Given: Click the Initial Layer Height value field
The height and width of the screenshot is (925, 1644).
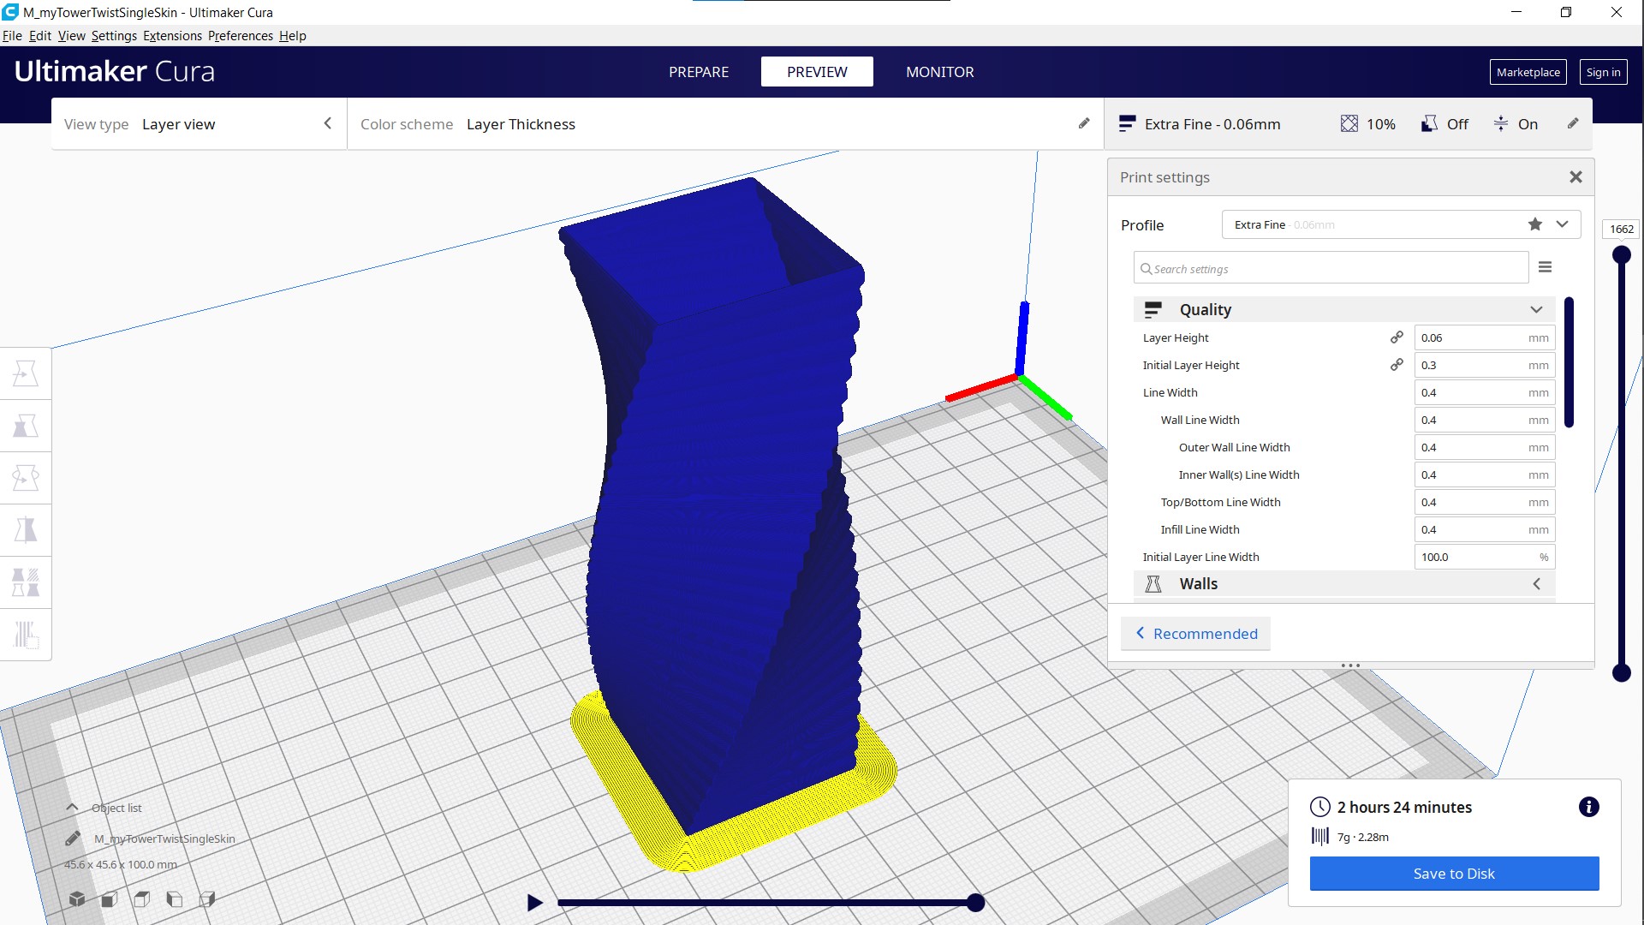Looking at the screenshot, I should (x=1485, y=365).
